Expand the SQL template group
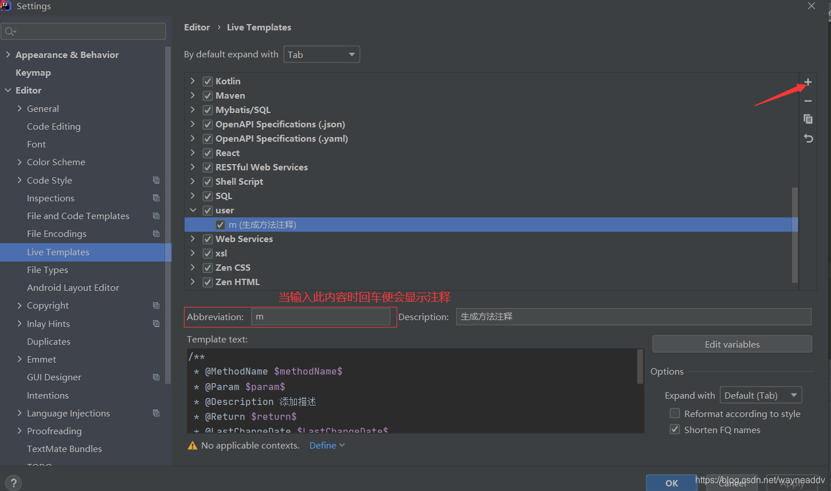Image resolution: width=831 pixels, height=491 pixels. click(x=193, y=196)
